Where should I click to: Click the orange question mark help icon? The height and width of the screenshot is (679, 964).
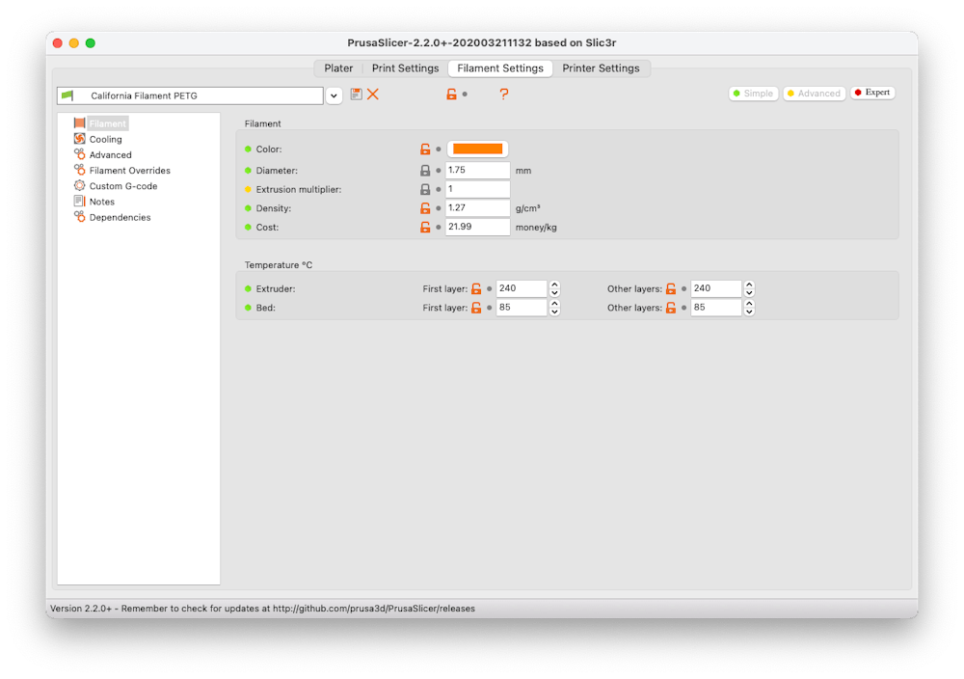tap(504, 95)
